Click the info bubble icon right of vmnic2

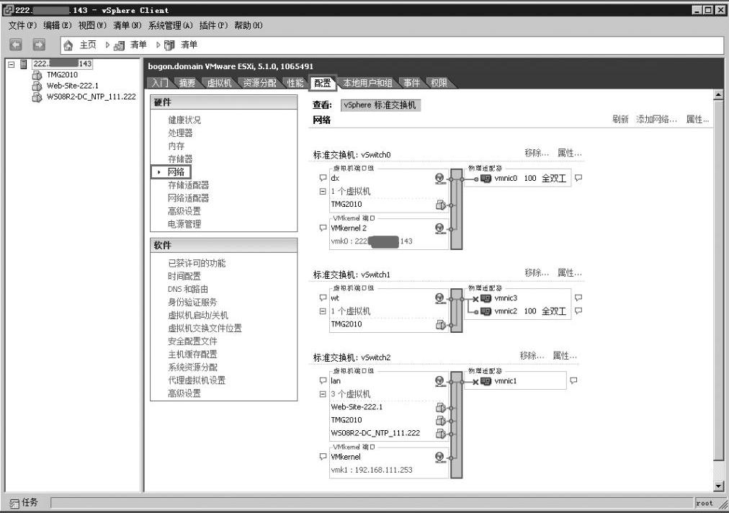tap(578, 311)
